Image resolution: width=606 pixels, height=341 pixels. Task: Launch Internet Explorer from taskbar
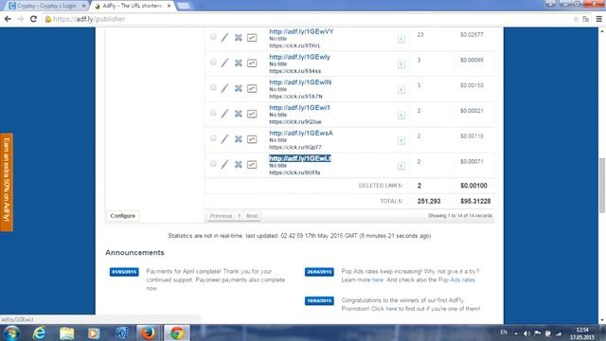coord(39,332)
